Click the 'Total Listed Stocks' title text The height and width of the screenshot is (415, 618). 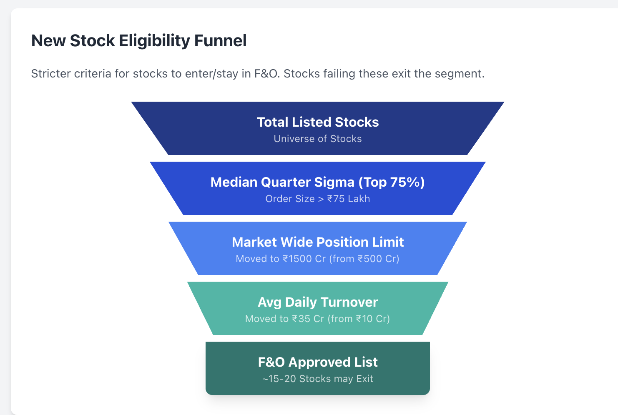tap(318, 122)
